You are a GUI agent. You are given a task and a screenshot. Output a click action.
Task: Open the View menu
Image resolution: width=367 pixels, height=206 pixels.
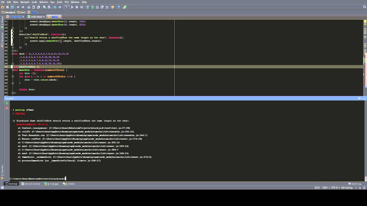[15, 2]
